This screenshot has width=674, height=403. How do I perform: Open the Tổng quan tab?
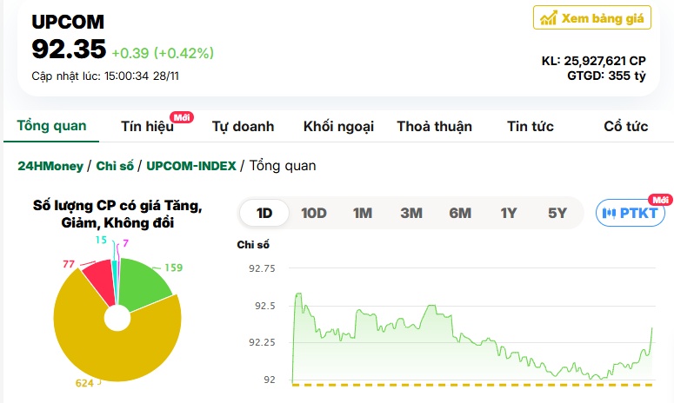(x=51, y=126)
